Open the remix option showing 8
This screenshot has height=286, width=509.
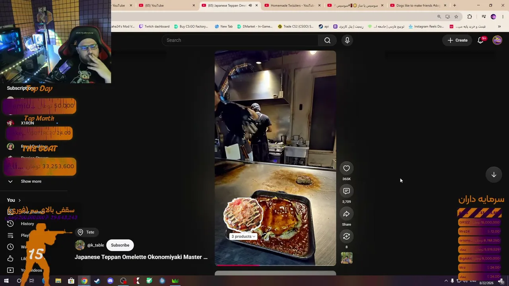point(346,236)
